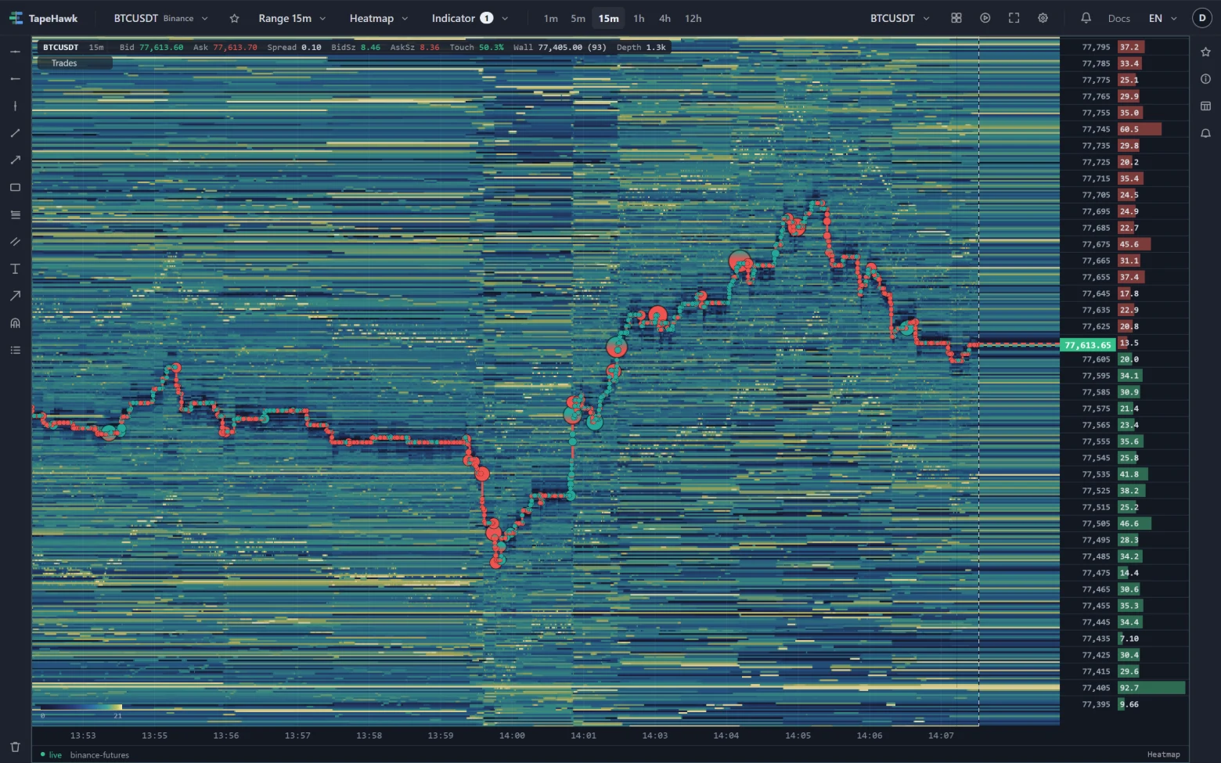This screenshot has width=1221, height=763.
Task: Click the 14:00 time axis label
Action: click(512, 736)
